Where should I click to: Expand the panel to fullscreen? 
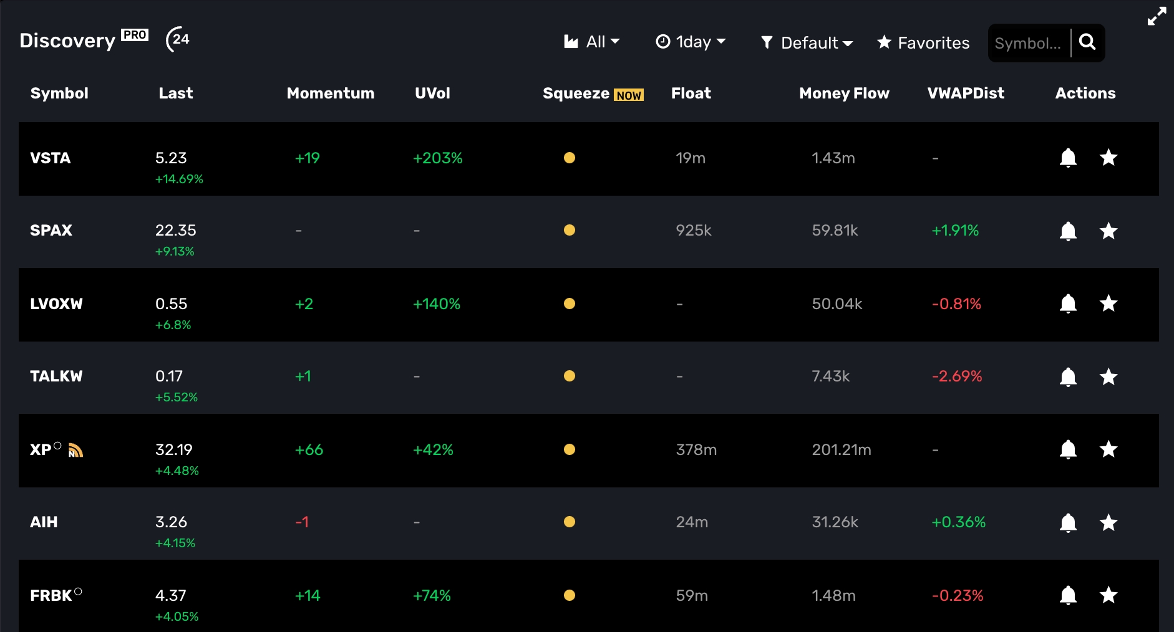(1157, 16)
